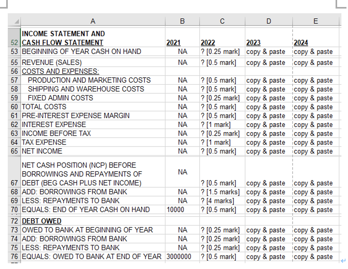Select row 70 header
The width and height of the screenshot is (348, 269).
[x=14, y=210]
